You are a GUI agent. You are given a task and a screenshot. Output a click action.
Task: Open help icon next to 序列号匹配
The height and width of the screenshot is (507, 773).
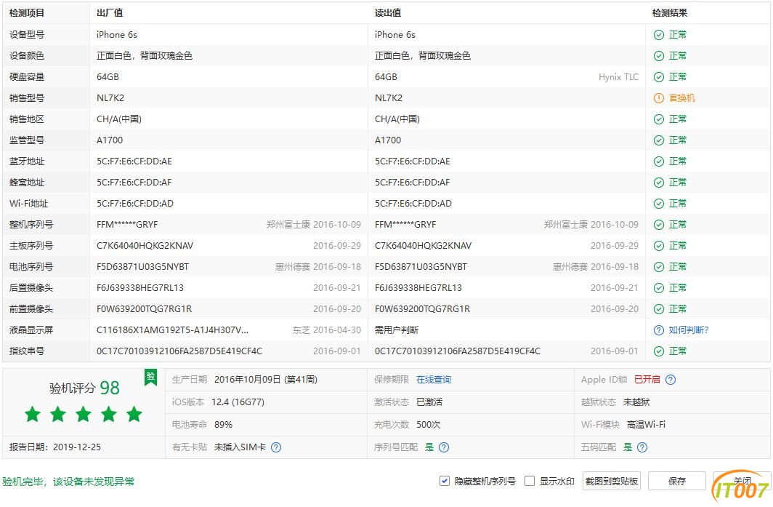tap(444, 447)
